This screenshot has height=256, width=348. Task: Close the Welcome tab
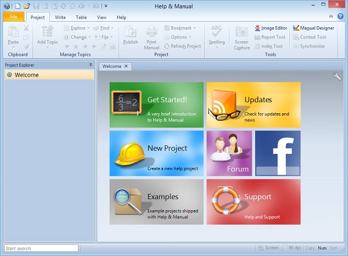(x=126, y=66)
